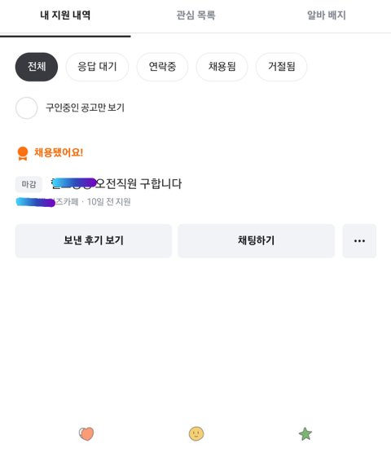The image size is (391, 457).
Task: Switch to 알바 배지 tab
Action: (327, 15)
